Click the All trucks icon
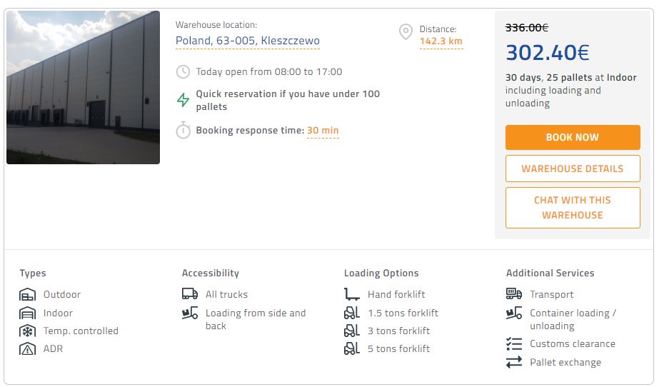This screenshot has width=659, height=387. coord(190,294)
